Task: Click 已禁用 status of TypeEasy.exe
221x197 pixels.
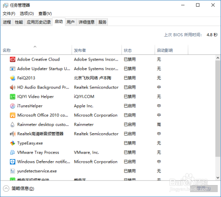Action: [x=130, y=143]
